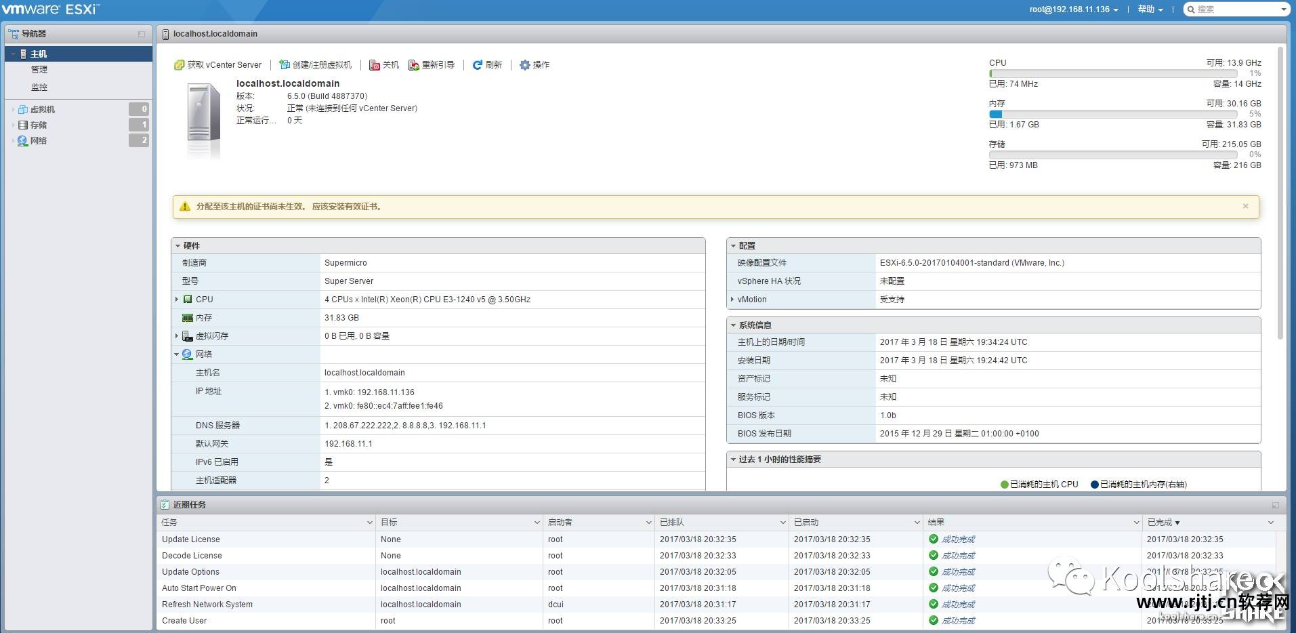Click the virtual machines count badge 0

[139, 109]
